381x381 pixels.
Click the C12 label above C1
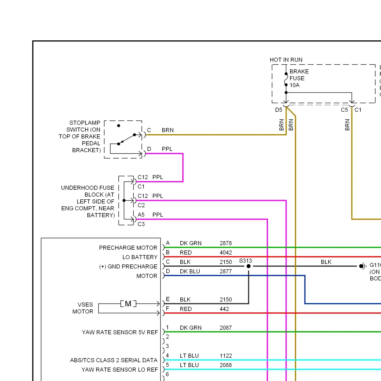[143, 177]
